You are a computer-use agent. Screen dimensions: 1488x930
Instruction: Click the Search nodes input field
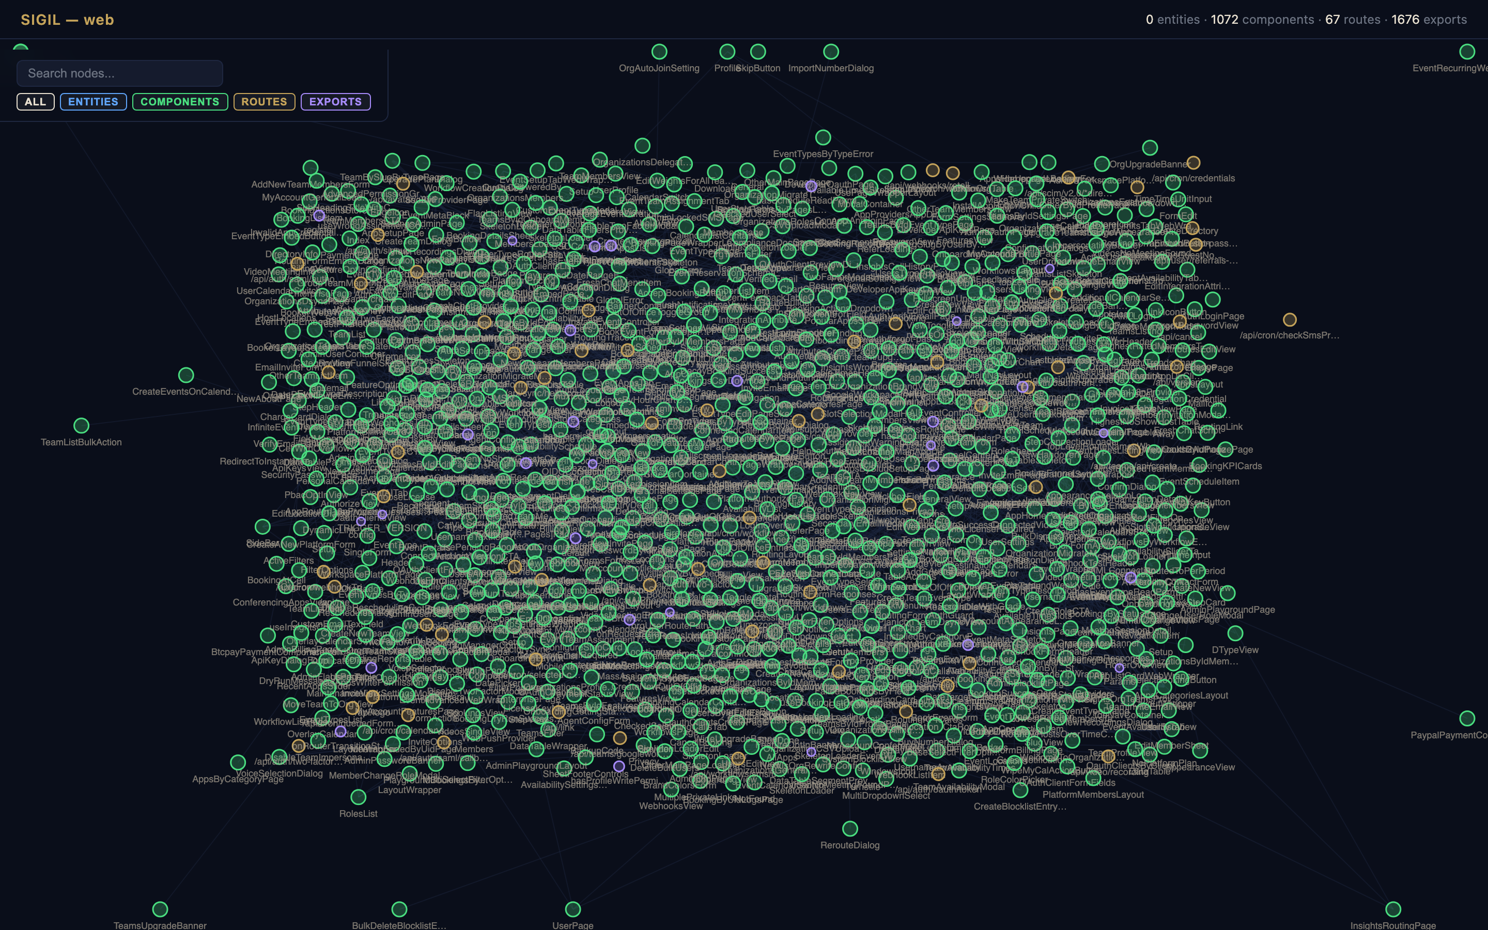tap(119, 72)
